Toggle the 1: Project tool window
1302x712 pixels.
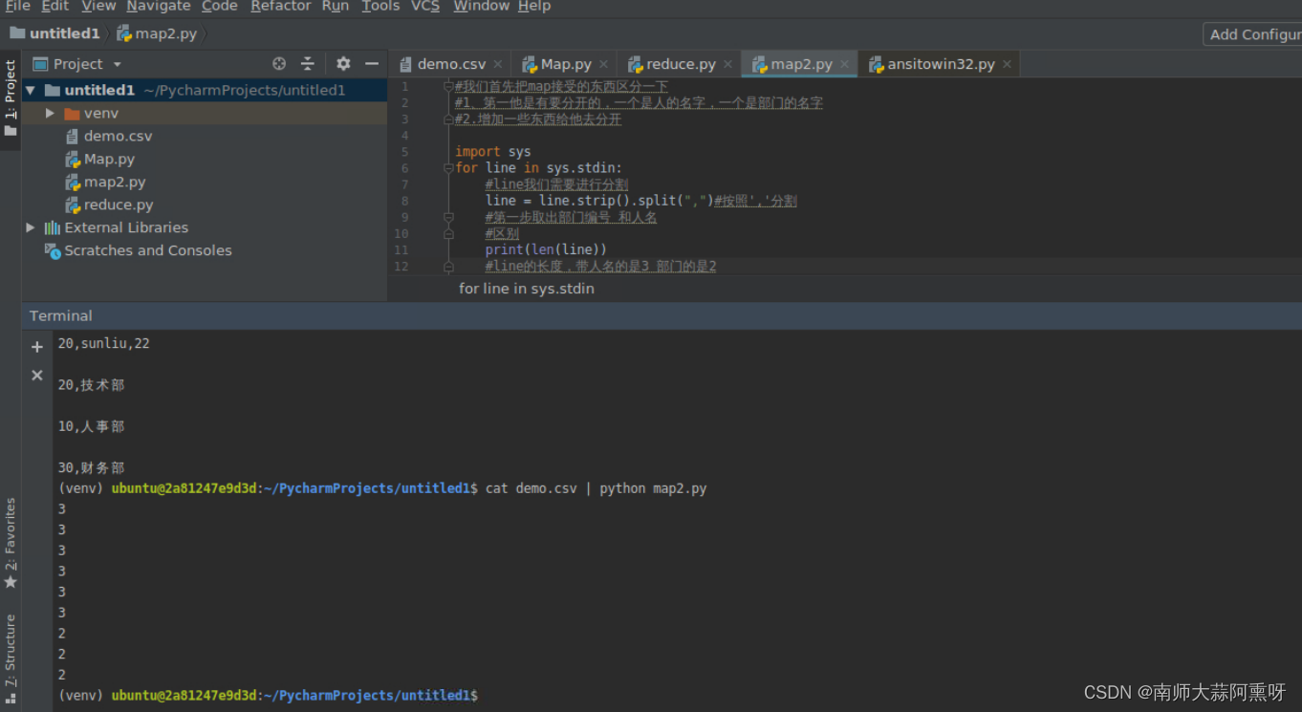tap(11, 98)
